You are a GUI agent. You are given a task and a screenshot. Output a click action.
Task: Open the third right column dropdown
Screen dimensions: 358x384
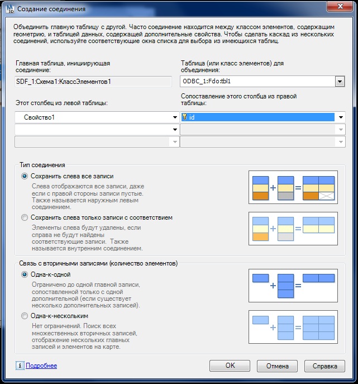pyautogui.click(x=341, y=142)
